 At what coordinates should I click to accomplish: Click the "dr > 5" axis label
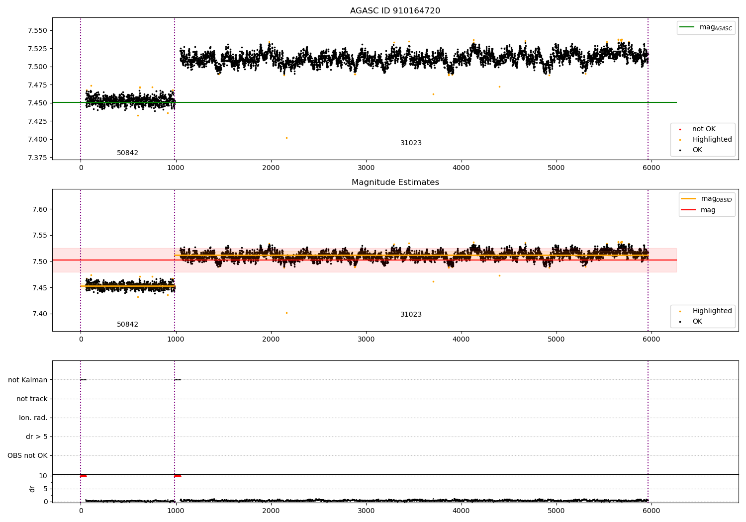[37, 437]
